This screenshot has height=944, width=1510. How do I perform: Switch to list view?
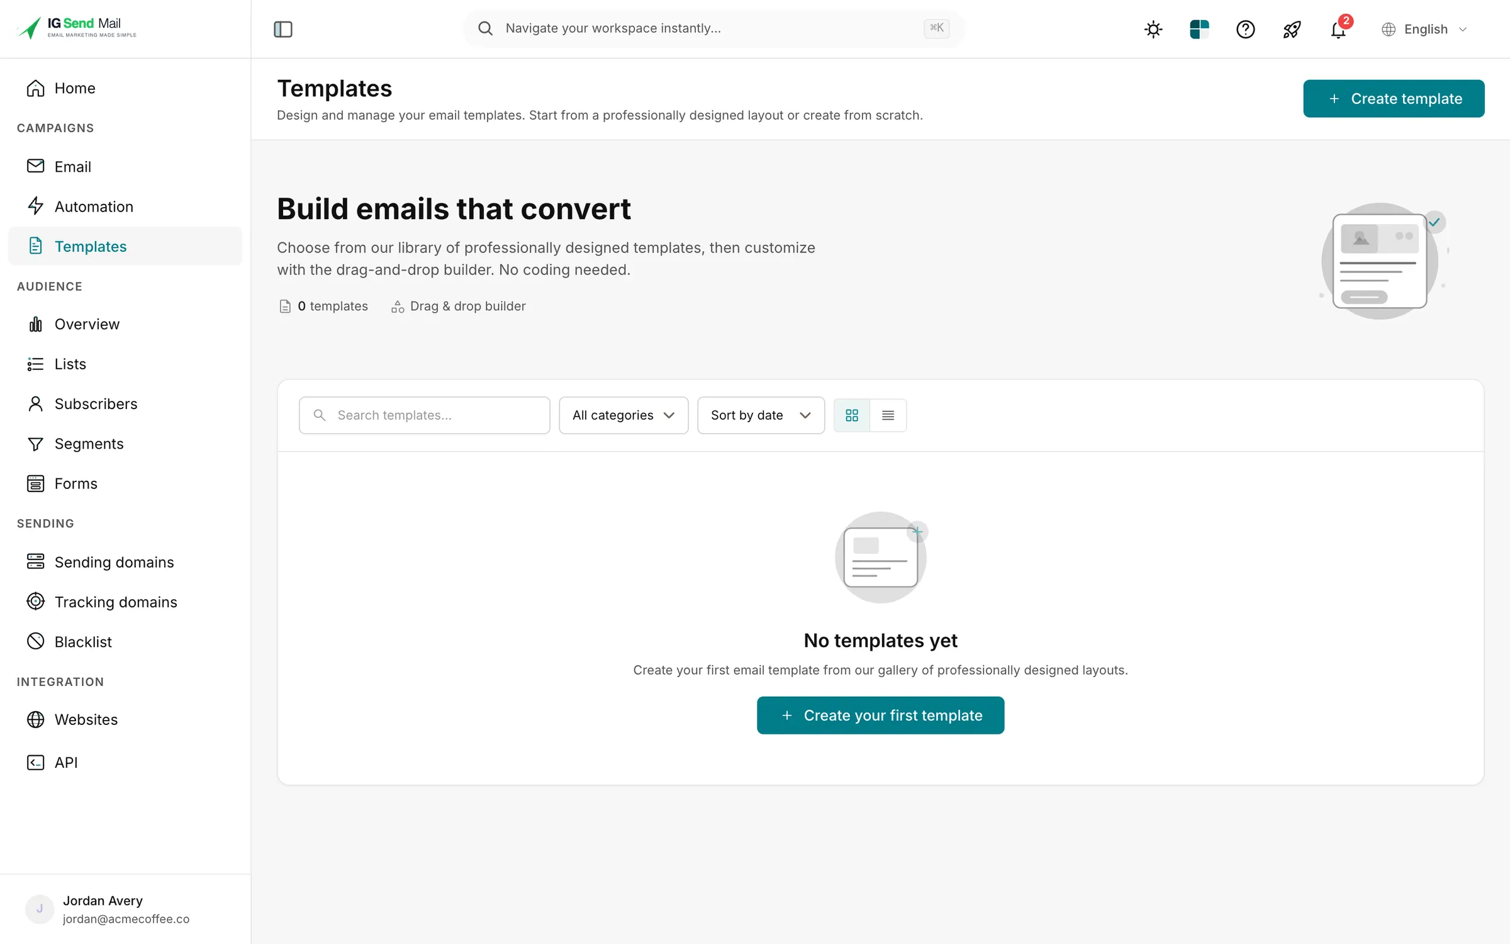click(888, 415)
